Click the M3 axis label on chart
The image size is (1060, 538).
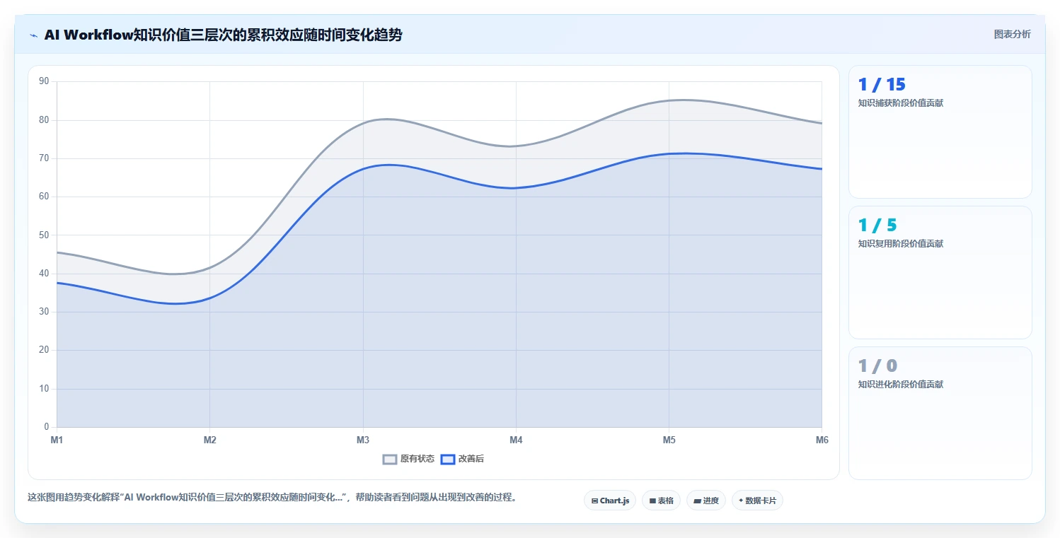(x=363, y=440)
